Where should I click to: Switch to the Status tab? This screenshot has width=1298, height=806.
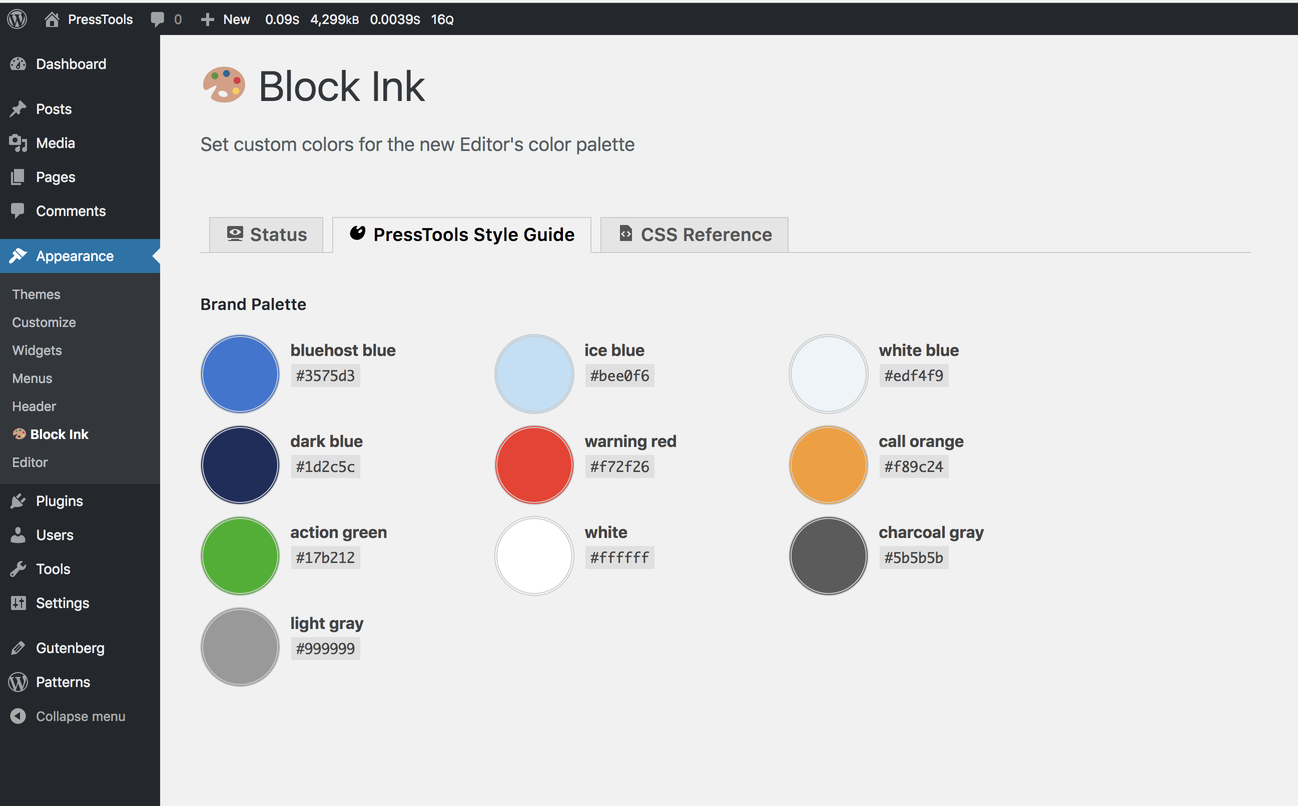pyautogui.click(x=266, y=234)
